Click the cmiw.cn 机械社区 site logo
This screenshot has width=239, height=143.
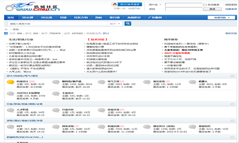pyautogui.click(x=33, y=7)
